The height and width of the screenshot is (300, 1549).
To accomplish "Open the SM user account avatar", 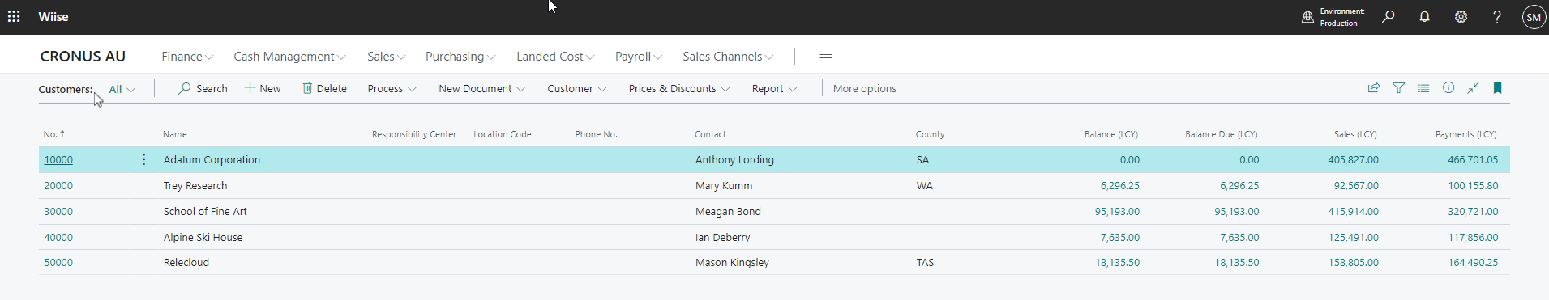I will (x=1534, y=17).
